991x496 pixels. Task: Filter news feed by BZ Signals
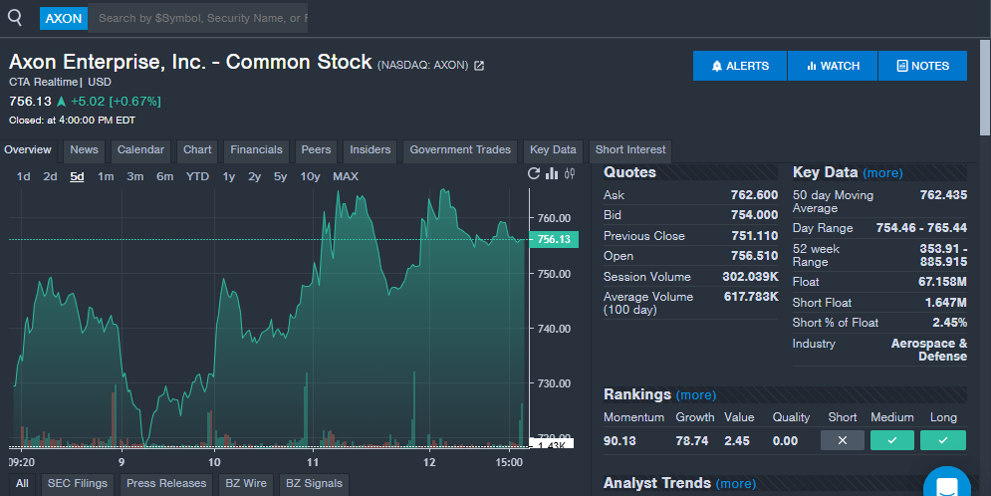(x=314, y=484)
